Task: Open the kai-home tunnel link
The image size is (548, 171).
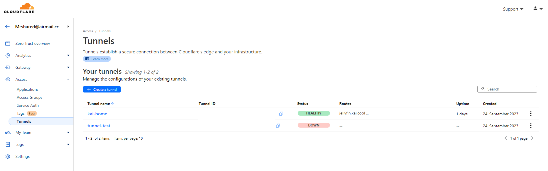Action: (97, 114)
